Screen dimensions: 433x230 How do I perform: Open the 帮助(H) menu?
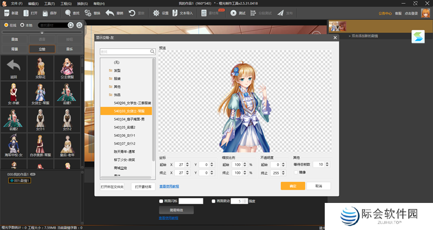coord(99,4)
